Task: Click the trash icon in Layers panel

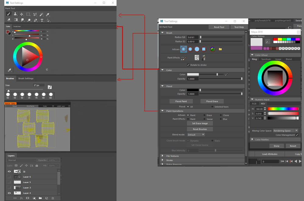Action: 53,198
